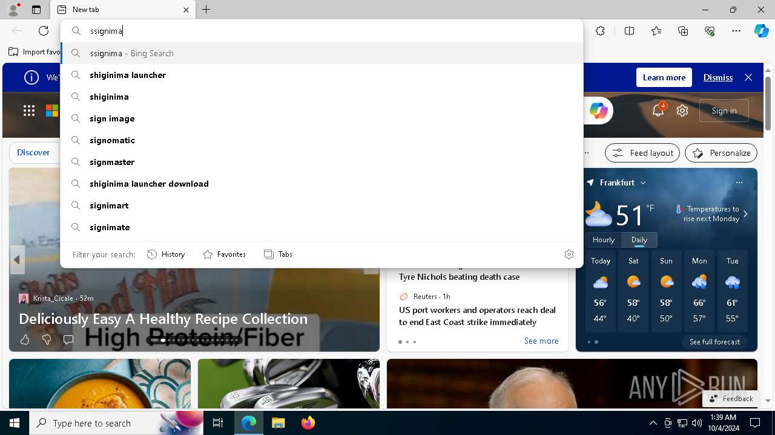Viewport: 775px width, 435px height.
Task: Select the 'signmaster' suggestion
Action: (x=322, y=162)
